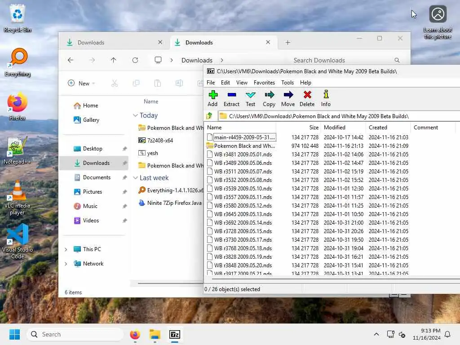Image resolution: width=460 pixels, height=345 pixels.
Task: Open Pictures in Explorer navigation pane
Action: coord(94,192)
